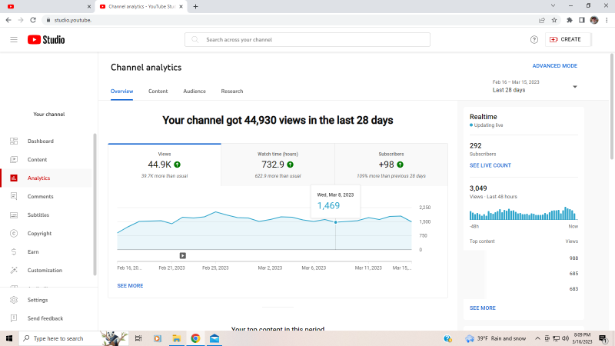The image size is (615, 346).
Task: Click the YouTube Studio logo
Action: coord(46,39)
